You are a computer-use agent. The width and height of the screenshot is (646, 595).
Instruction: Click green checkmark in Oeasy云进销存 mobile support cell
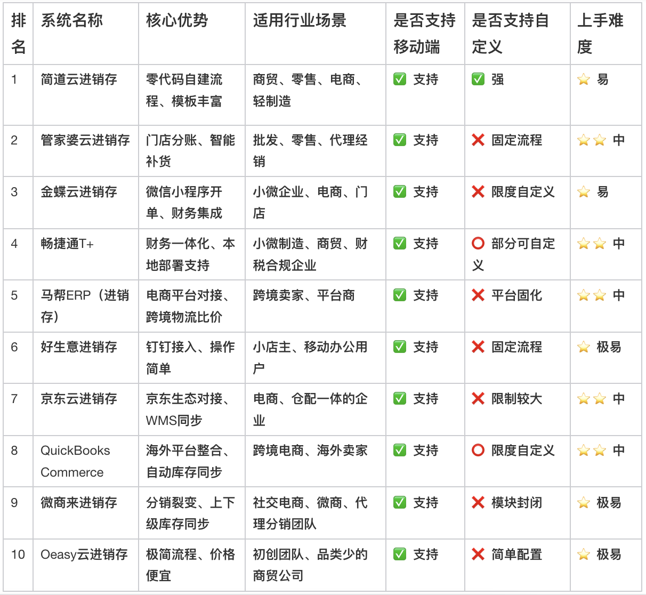point(400,554)
